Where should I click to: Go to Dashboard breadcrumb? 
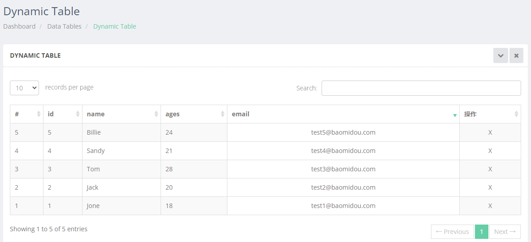[19, 26]
